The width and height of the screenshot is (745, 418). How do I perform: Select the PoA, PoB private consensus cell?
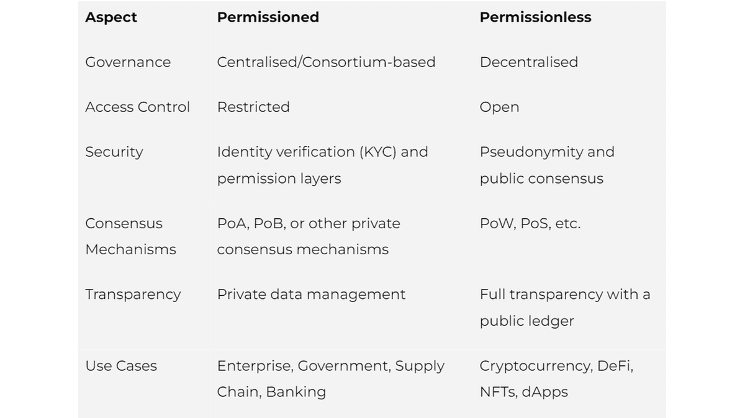click(309, 236)
